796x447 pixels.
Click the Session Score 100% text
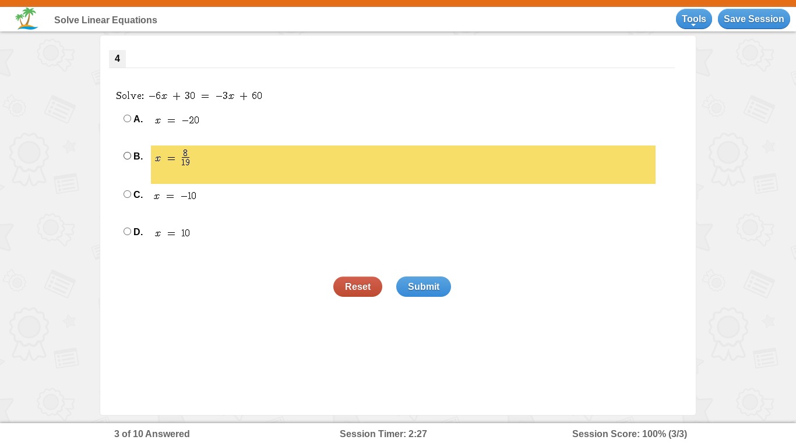pyautogui.click(x=629, y=434)
